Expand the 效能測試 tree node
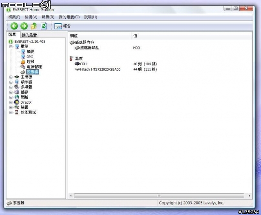This screenshot has width=261, height=215. [11, 113]
